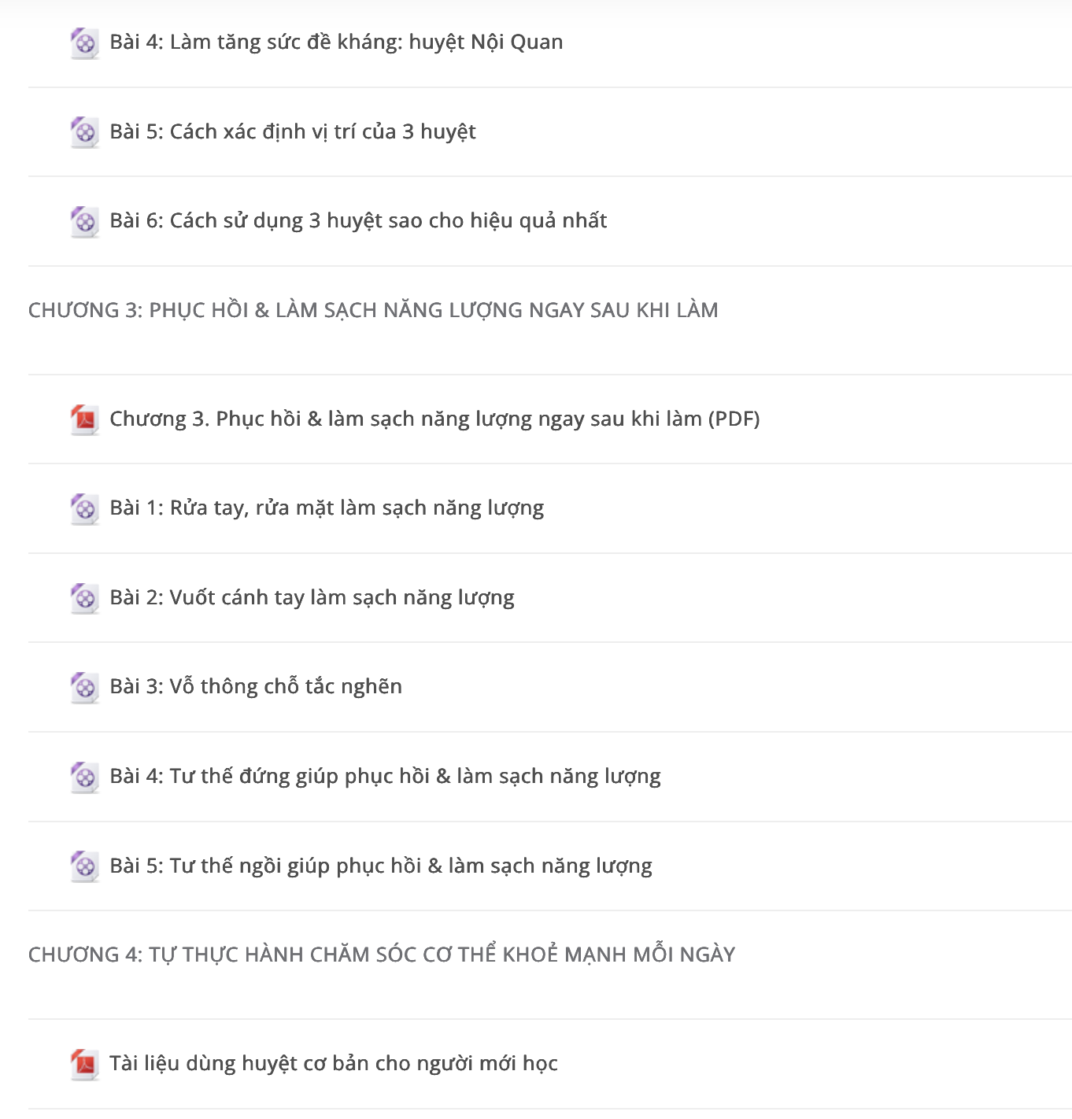Click PDF icon for Tài liệu dùng huyệt
This screenshot has width=1072, height=1119.
pos(84,1065)
